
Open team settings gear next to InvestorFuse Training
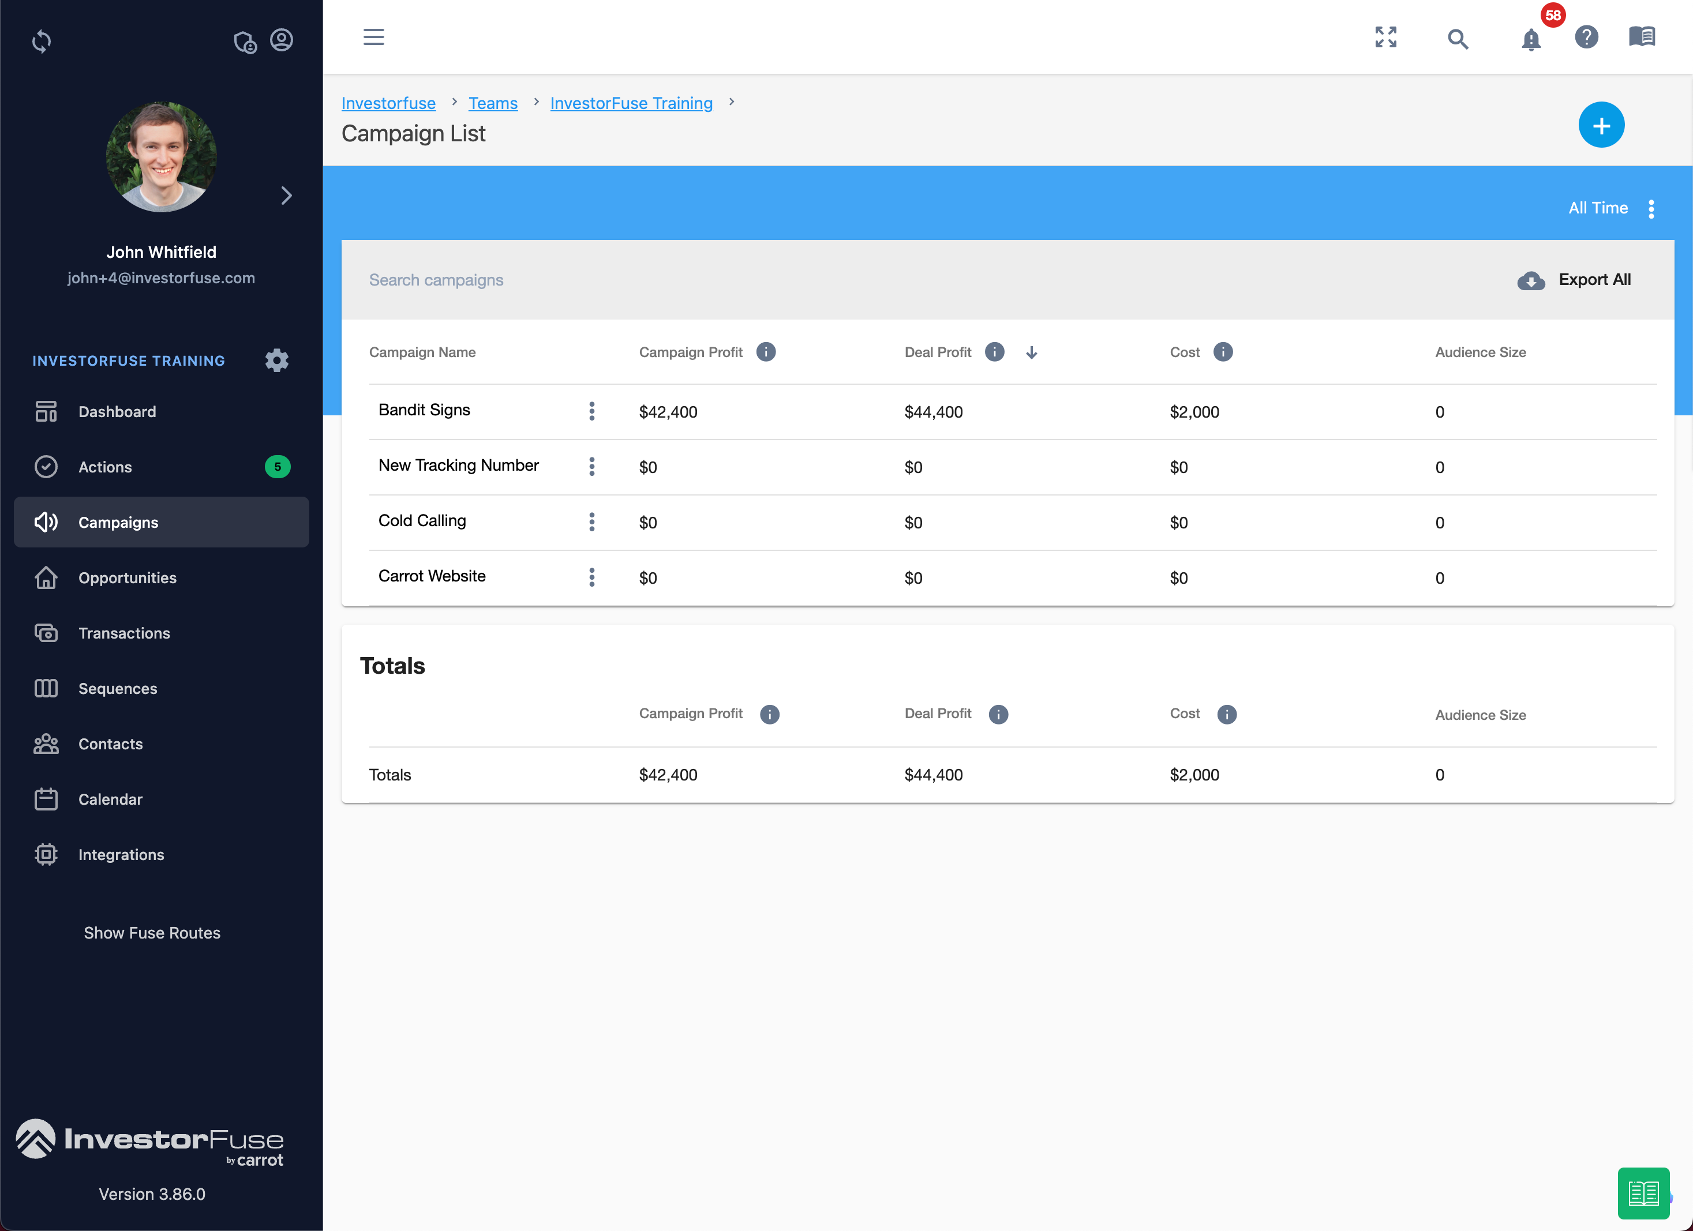pyautogui.click(x=276, y=361)
